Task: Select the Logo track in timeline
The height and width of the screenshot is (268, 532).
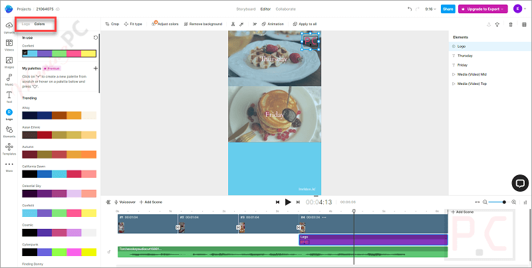Action: [x=373, y=239]
